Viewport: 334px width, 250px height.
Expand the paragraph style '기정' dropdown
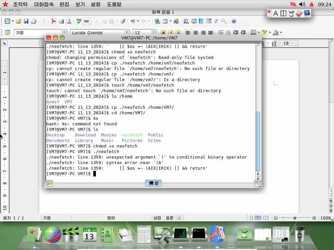point(64,33)
